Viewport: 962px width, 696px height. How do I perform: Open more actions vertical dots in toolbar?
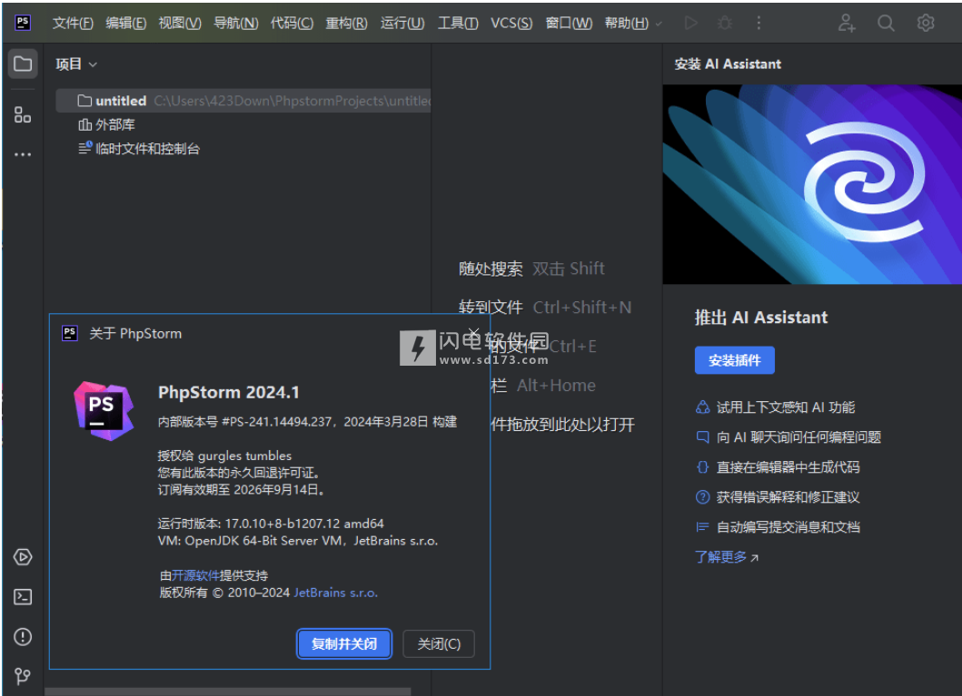759,23
